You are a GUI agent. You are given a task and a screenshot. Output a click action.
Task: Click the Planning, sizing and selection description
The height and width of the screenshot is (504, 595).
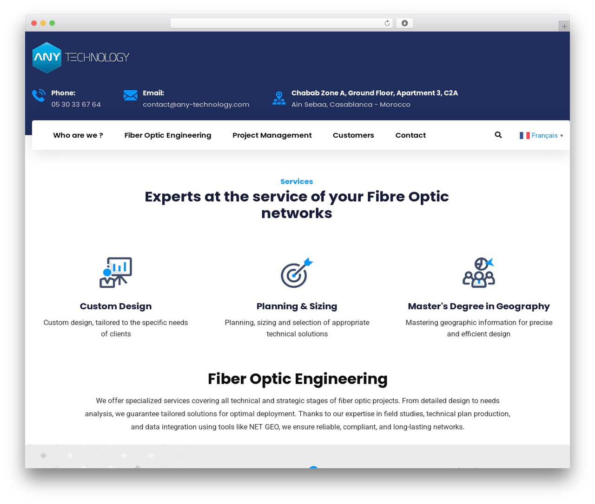point(297,328)
